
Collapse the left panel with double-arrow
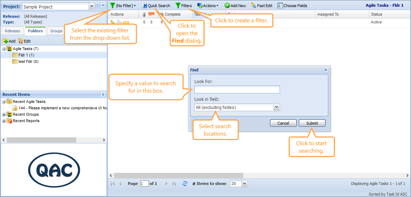pos(103,5)
